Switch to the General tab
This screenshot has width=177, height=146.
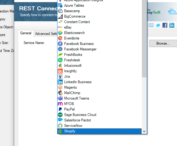26,33
